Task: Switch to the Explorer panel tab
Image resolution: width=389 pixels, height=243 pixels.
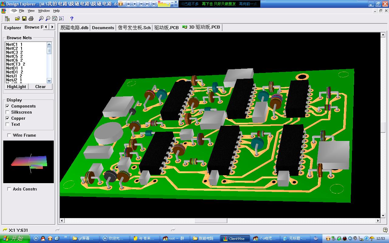Action: point(12,28)
